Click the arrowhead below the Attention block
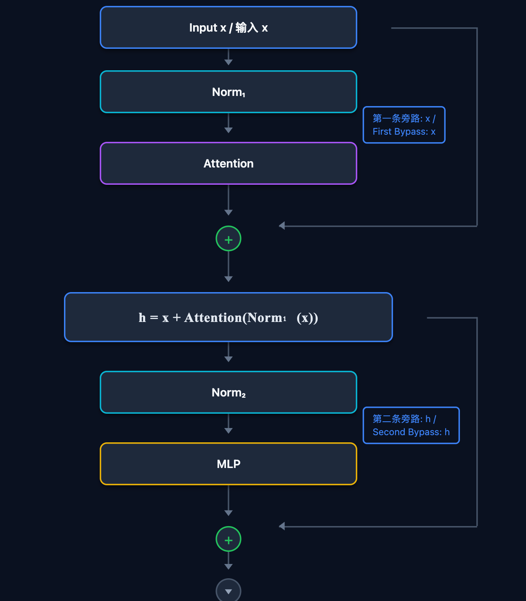Screen dimensions: 526x601 click(228, 213)
